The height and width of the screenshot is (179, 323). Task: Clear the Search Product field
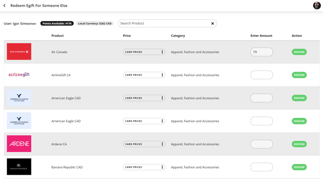point(212,23)
